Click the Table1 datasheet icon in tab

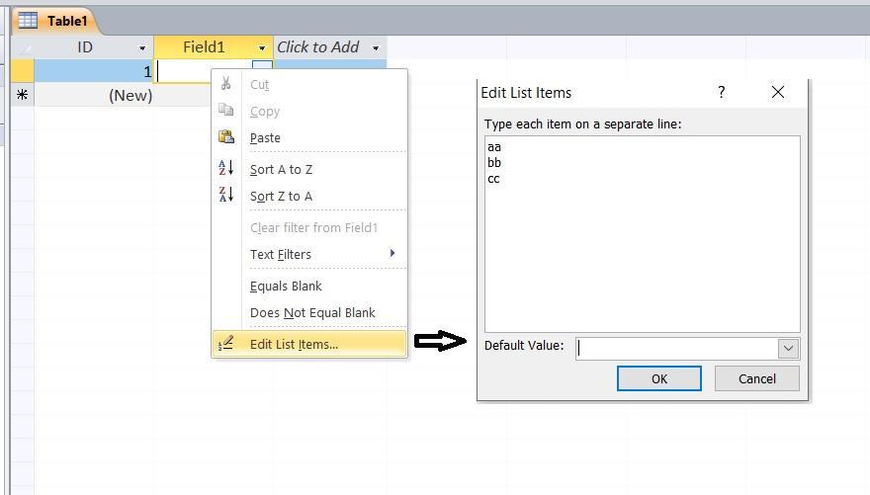(x=28, y=20)
